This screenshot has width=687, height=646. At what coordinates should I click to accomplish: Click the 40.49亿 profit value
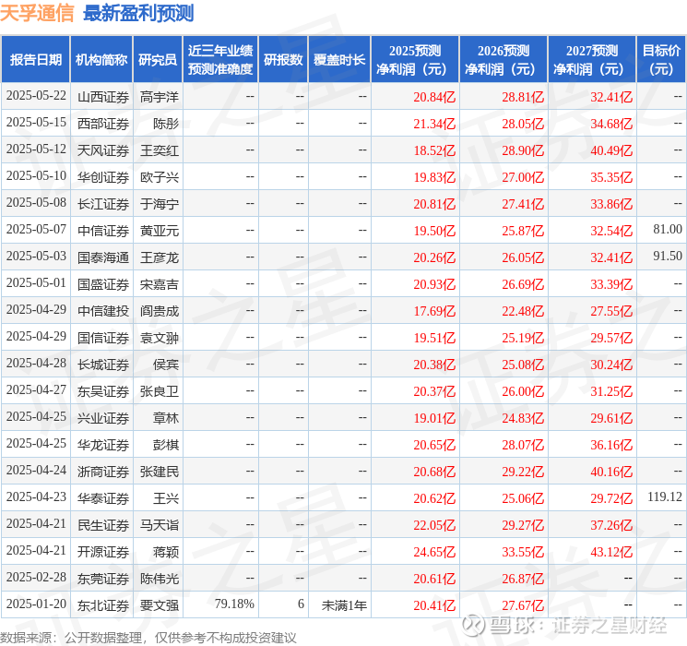pos(611,150)
